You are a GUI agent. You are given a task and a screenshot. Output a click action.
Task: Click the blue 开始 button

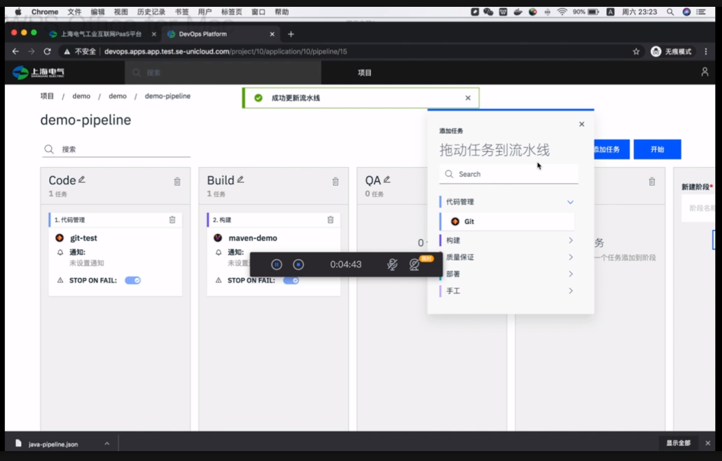pyautogui.click(x=657, y=149)
